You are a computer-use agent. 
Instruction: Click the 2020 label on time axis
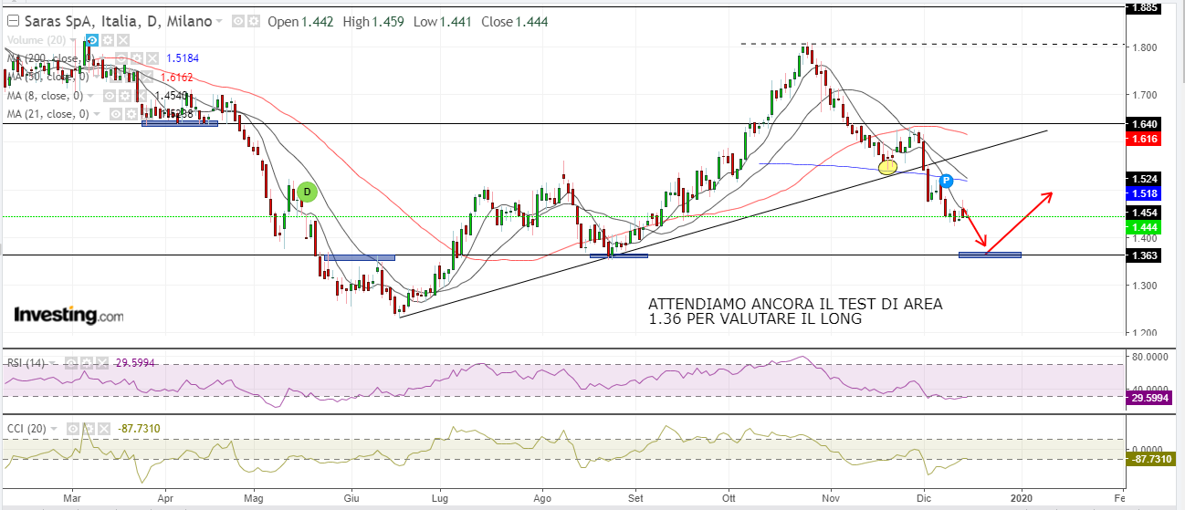(1021, 499)
